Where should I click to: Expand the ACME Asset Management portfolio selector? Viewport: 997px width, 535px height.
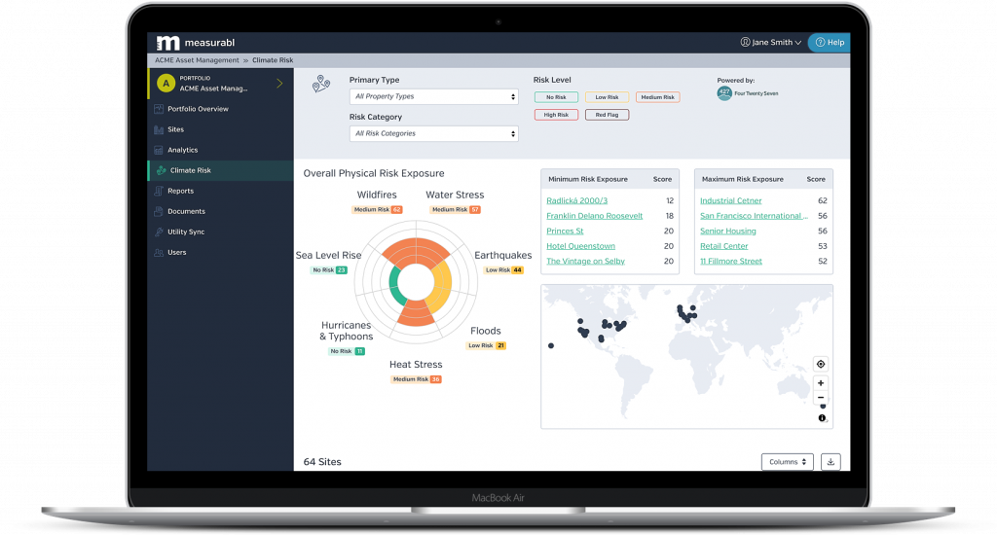tap(278, 84)
